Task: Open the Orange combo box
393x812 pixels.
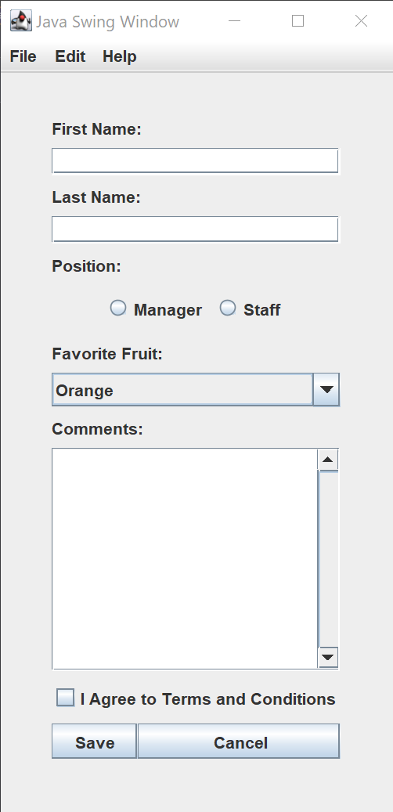Action: point(196,389)
